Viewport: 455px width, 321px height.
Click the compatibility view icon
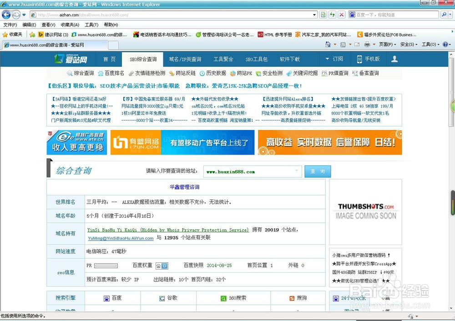[323, 15]
